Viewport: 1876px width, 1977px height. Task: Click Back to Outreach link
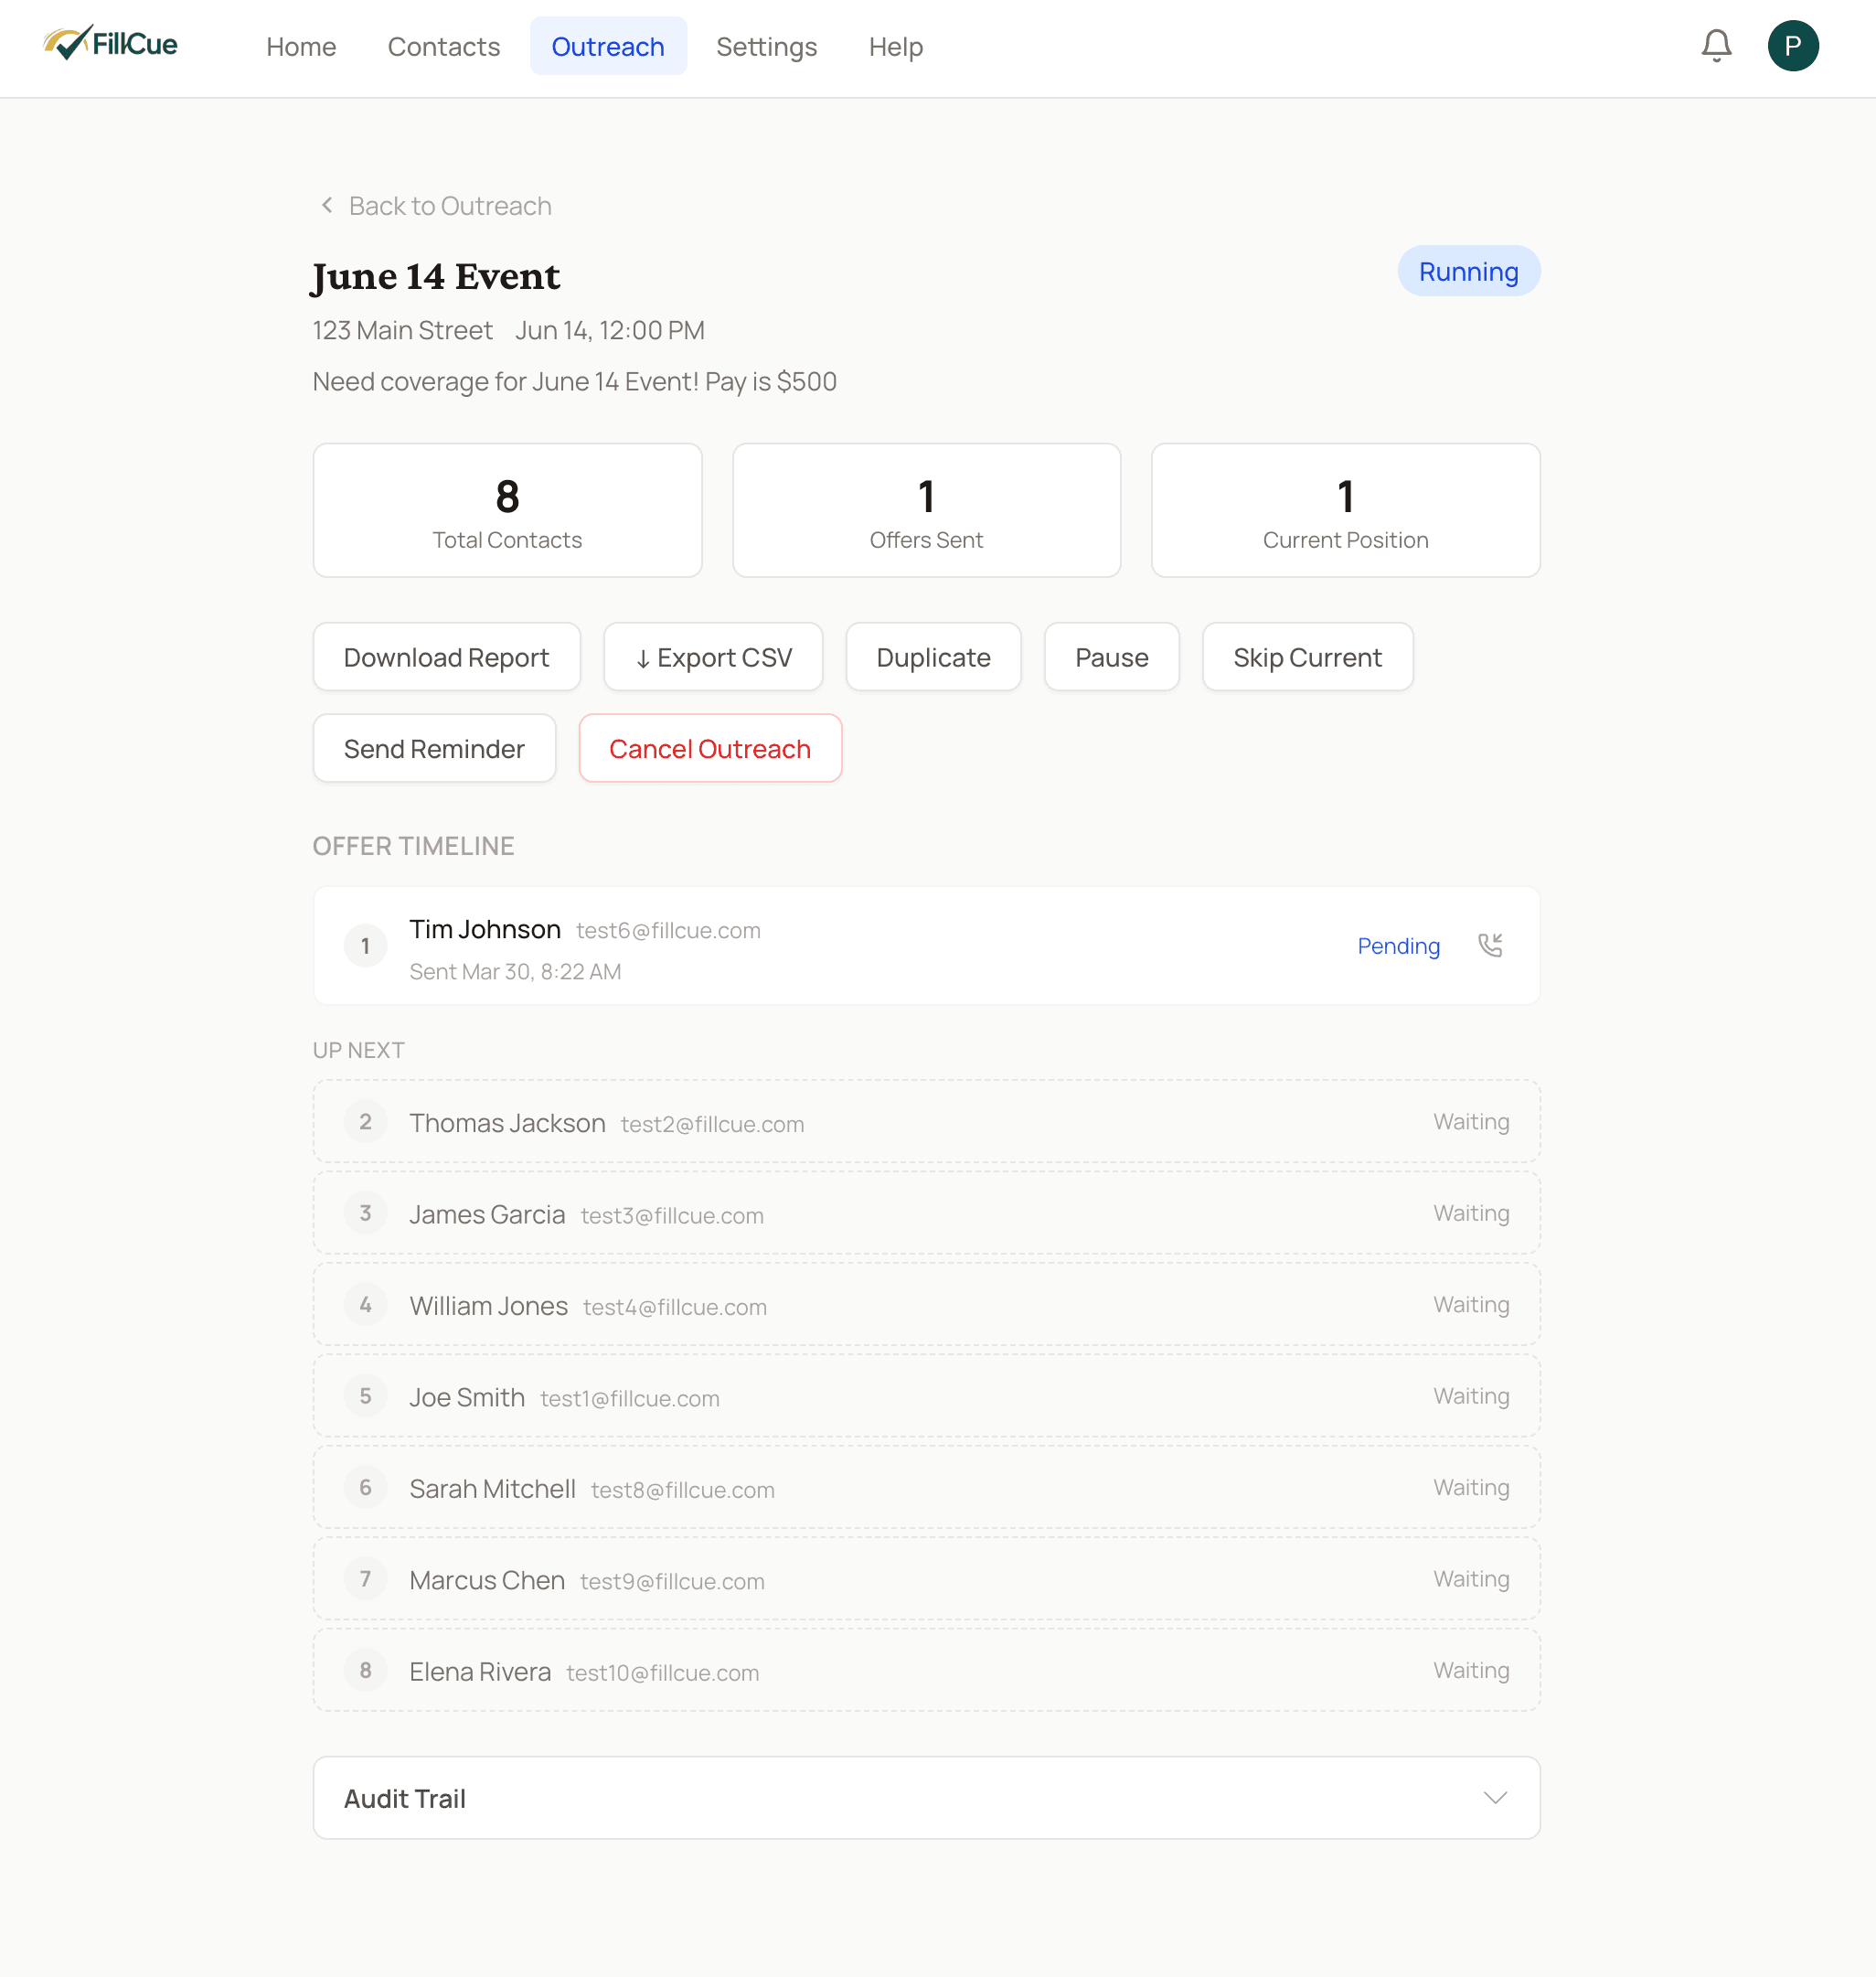click(x=450, y=205)
